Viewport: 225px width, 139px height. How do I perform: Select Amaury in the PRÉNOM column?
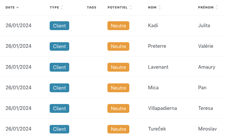pos(207,67)
